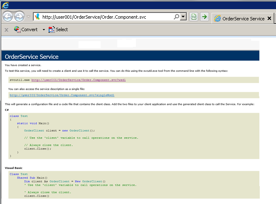Click the Convert toolbar button
276x204 pixels.
tap(26, 29)
